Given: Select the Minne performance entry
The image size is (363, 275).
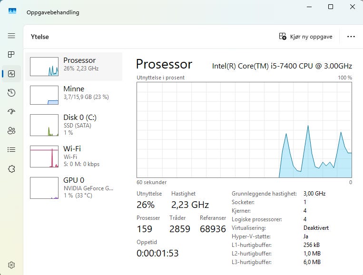Looking at the screenshot, I should point(74,95).
